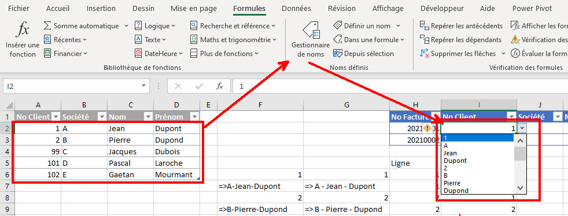
Task: Click Supprimer les flèches
Action: pos(458,54)
